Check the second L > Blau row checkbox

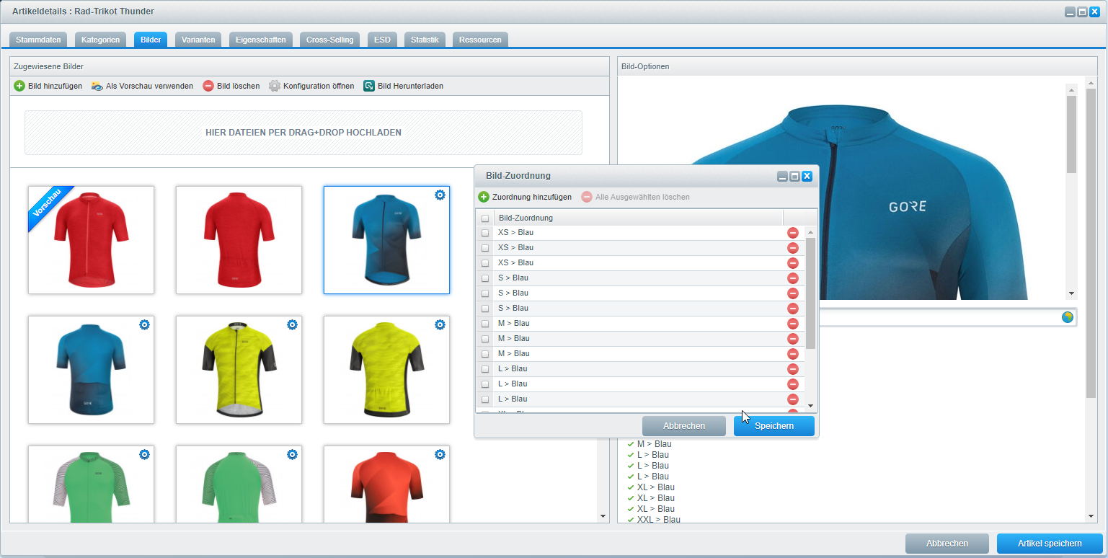485,384
